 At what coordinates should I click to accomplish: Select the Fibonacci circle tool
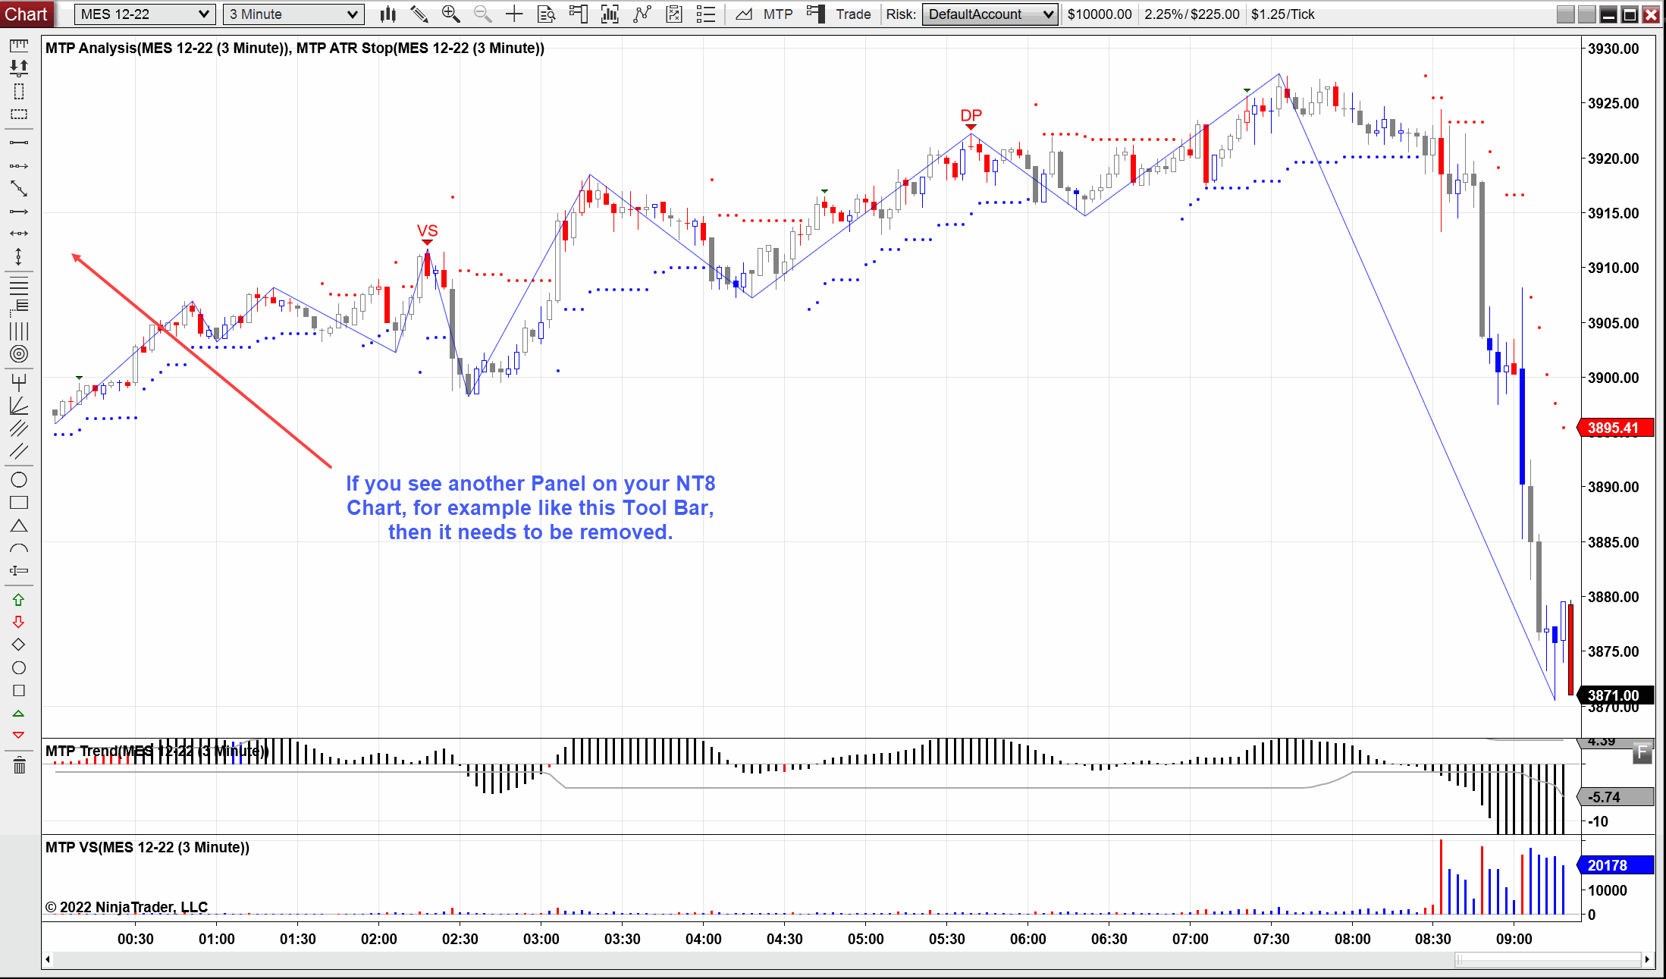19,353
